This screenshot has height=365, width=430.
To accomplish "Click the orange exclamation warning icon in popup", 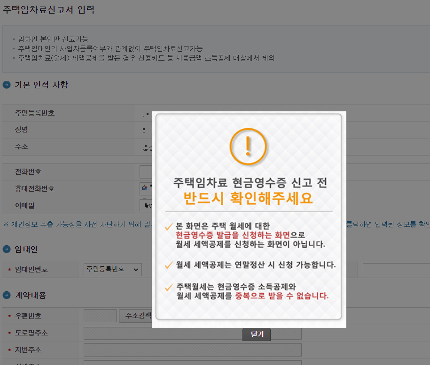I will 249,147.
